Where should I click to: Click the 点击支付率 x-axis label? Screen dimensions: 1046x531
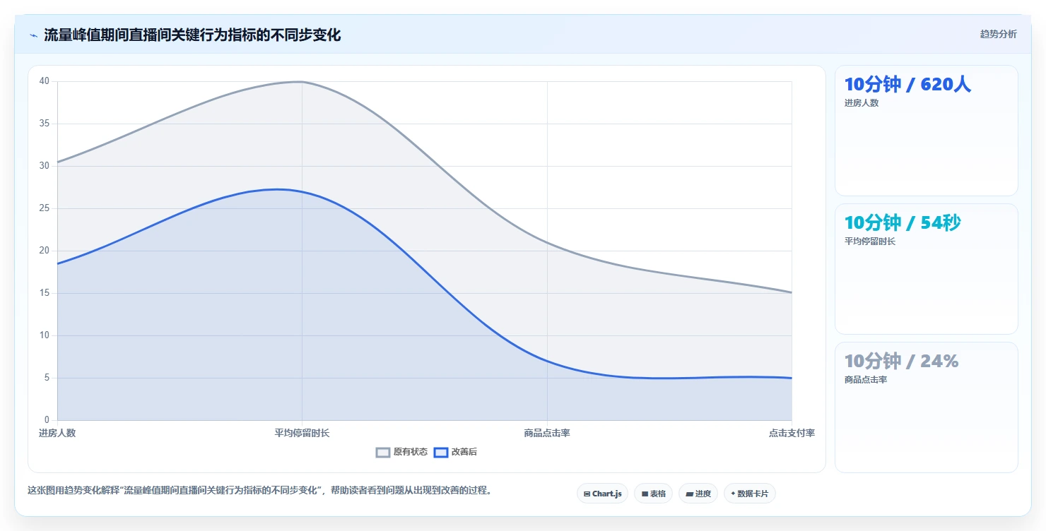(x=792, y=433)
